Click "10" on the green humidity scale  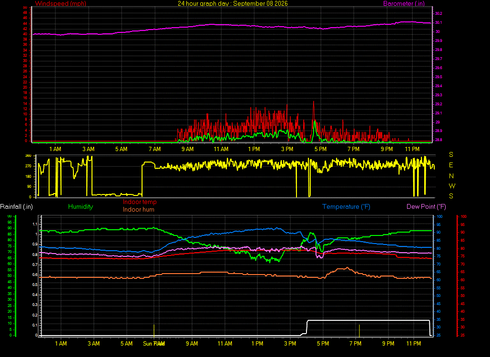pos(10,324)
